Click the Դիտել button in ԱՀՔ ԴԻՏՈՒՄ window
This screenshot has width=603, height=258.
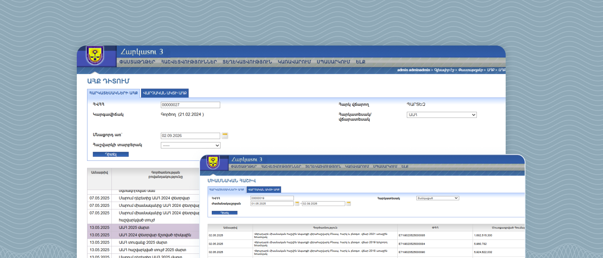point(111,154)
